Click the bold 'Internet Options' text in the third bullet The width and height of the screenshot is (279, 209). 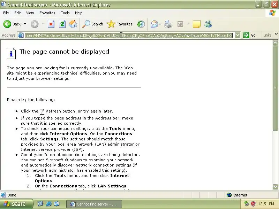tap(68, 134)
